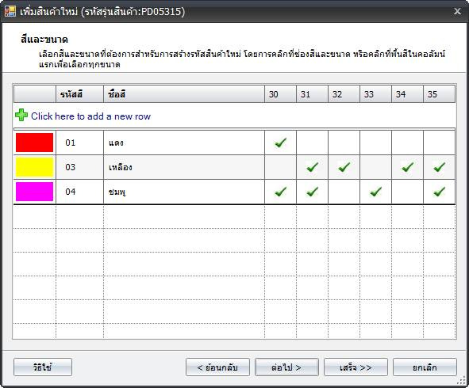
Task: Click the รหัสสี column header
Action: point(79,94)
